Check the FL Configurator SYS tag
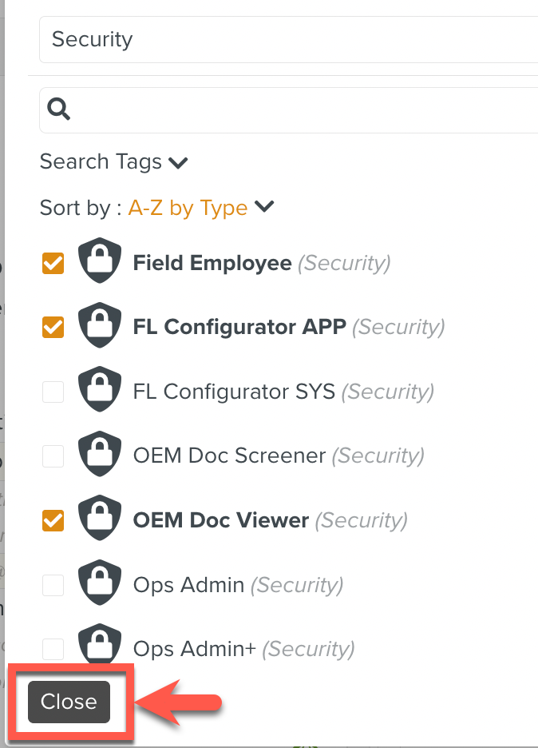Screen dimensions: 538x748 53,391
